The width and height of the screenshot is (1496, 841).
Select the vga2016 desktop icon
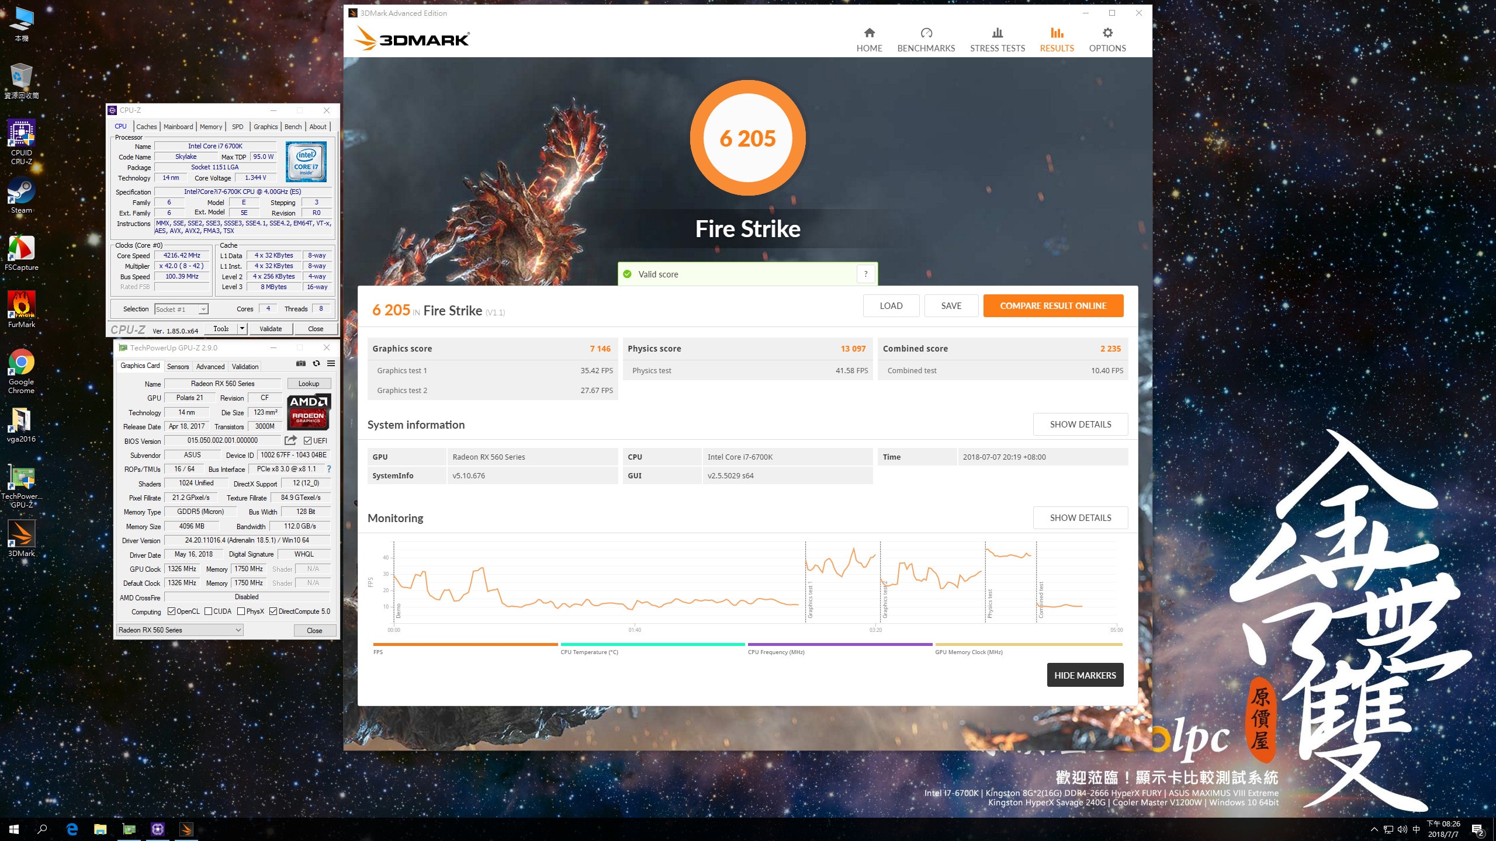(22, 425)
